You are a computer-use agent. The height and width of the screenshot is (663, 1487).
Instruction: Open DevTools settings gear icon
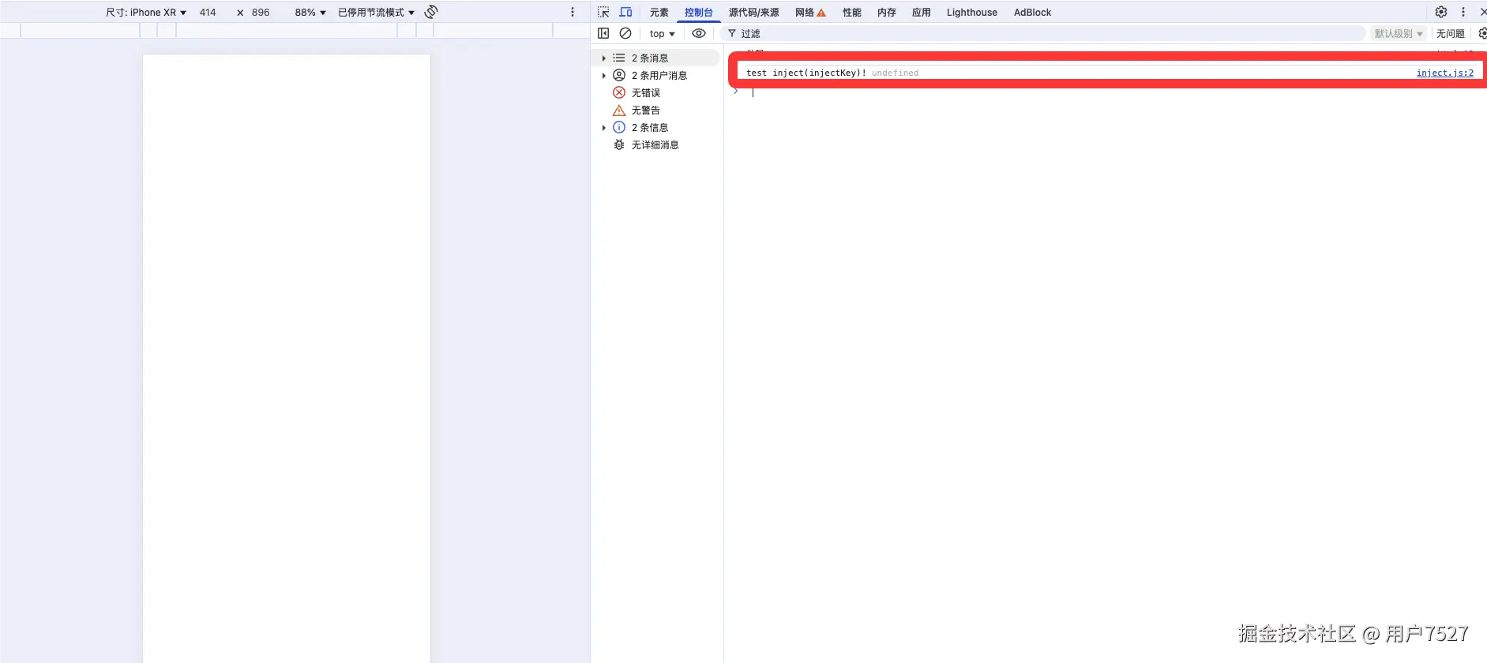click(1441, 12)
